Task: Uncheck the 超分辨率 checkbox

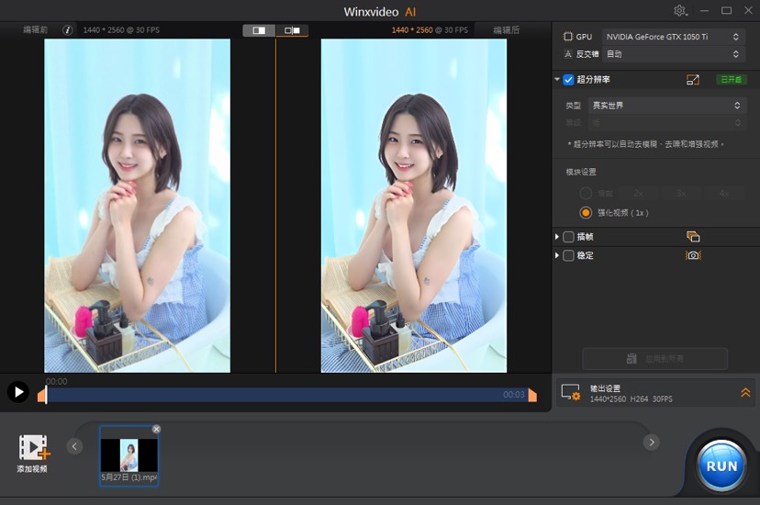Action: pos(569,80)
